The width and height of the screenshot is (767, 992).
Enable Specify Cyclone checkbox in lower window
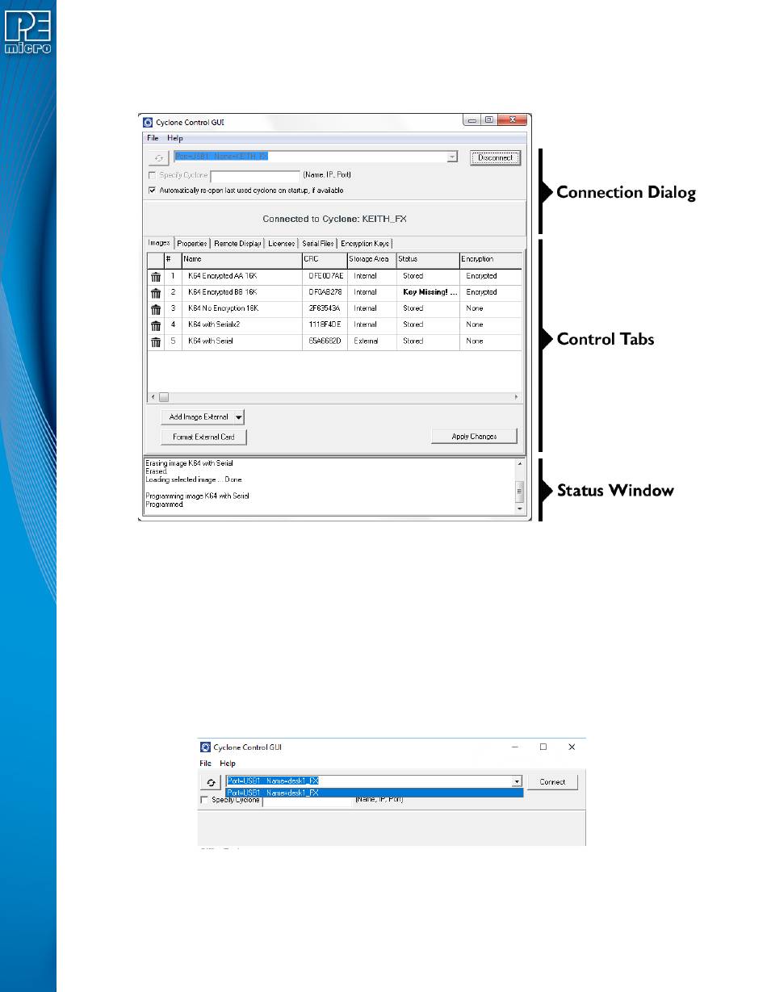(203, 800)
